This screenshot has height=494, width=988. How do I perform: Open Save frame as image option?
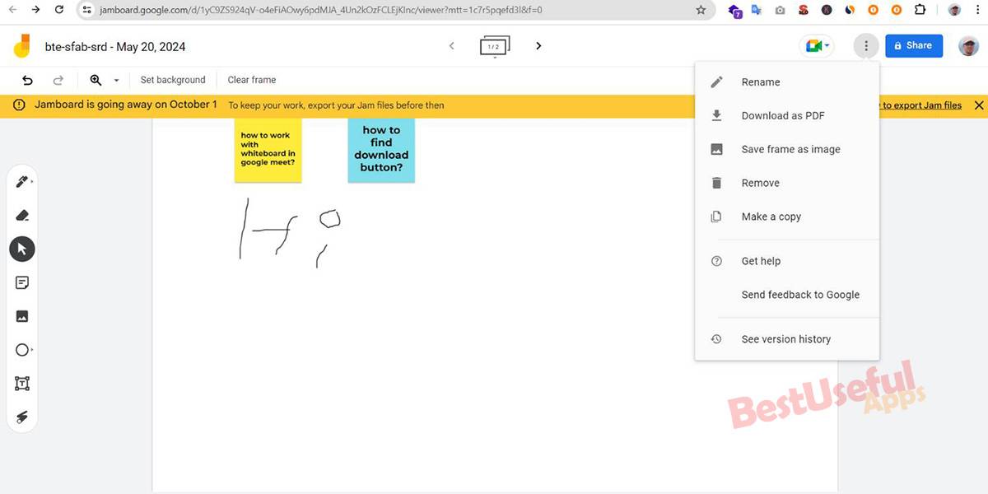790,149
